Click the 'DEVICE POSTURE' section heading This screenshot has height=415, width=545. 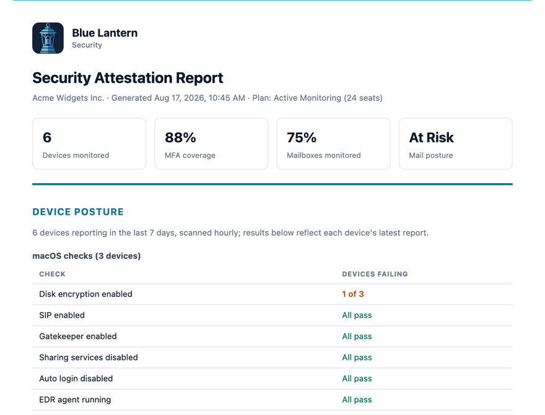78,212
